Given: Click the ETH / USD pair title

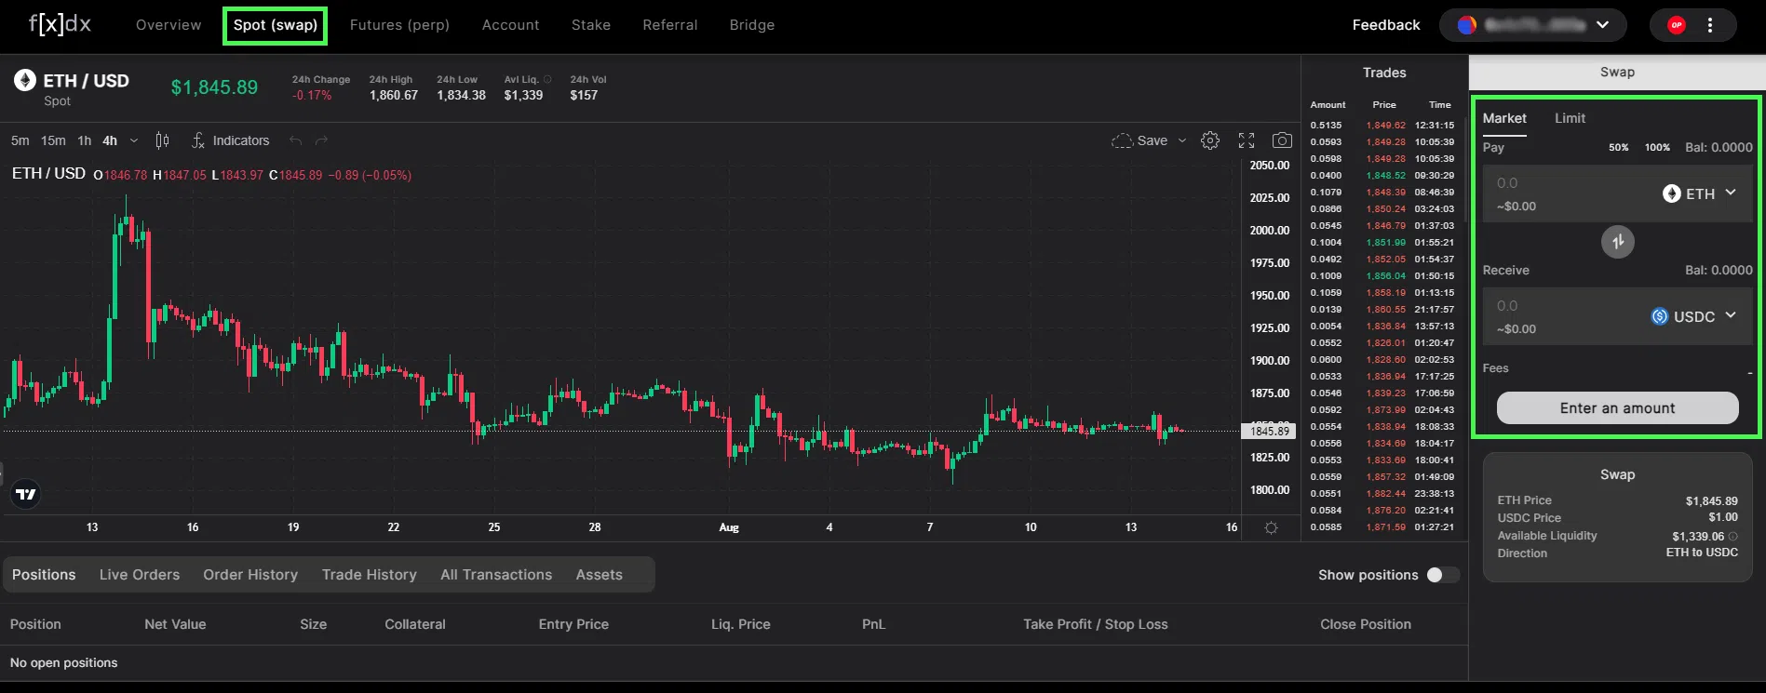Looking at the screenshot, I should pos(87,81).
